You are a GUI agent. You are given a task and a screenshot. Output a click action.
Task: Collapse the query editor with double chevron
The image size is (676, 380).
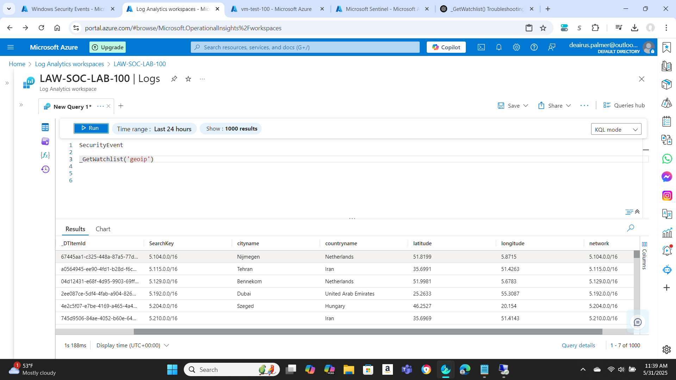[637, 212]
